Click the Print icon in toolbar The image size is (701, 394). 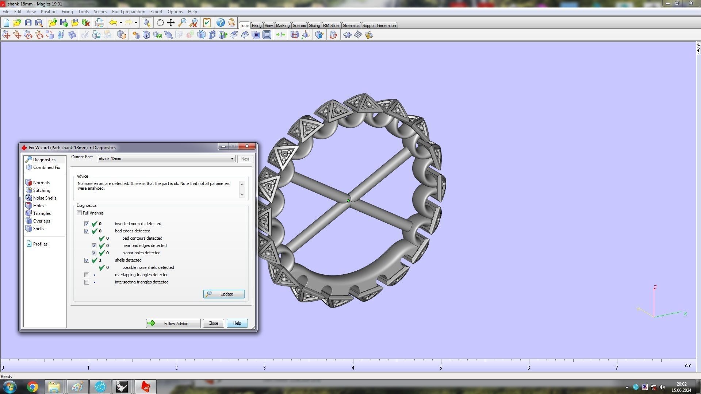pos(99,23)
